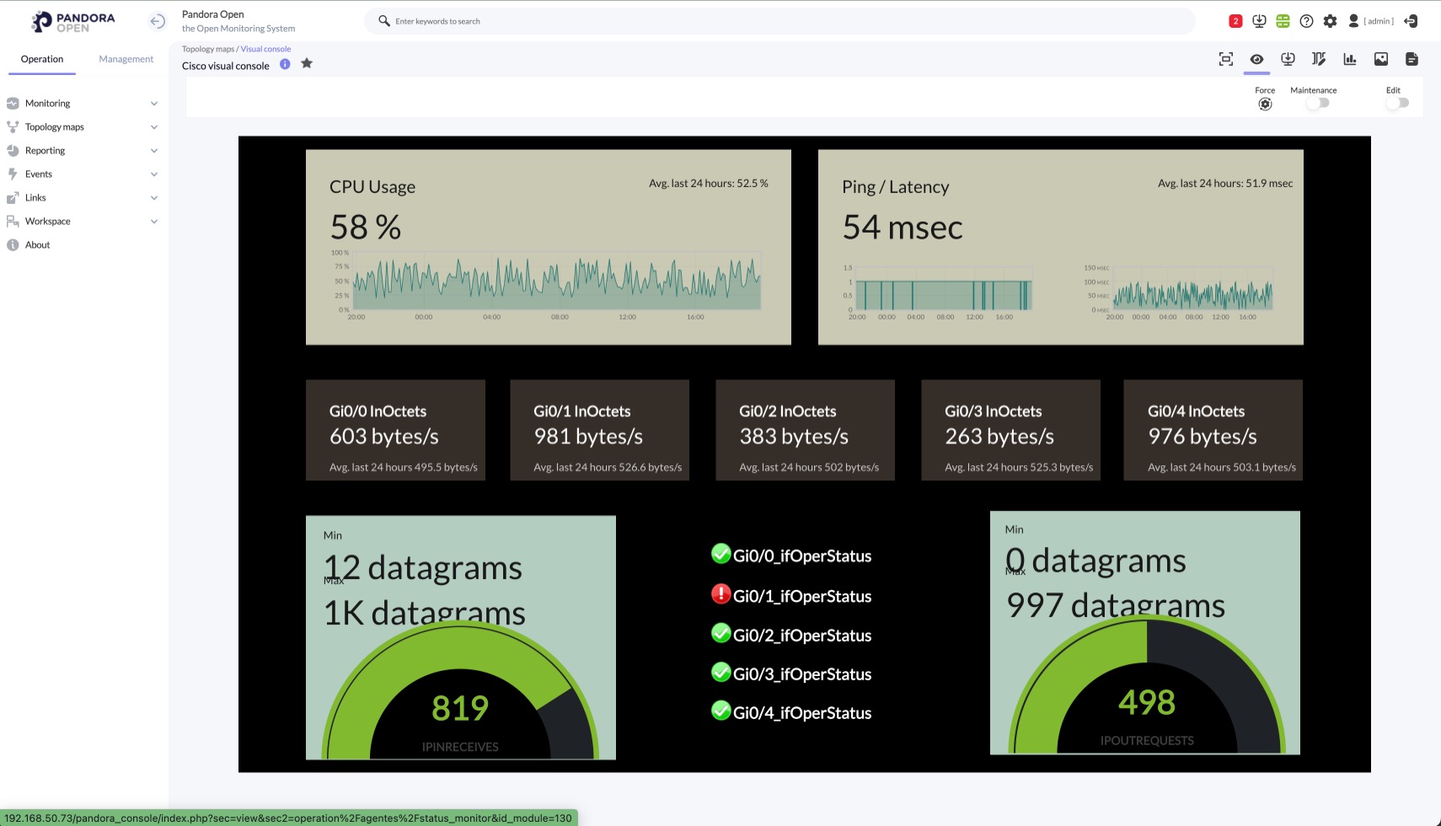Click the logout icon next to admin
The image size is (1441, 826).
1411,21
